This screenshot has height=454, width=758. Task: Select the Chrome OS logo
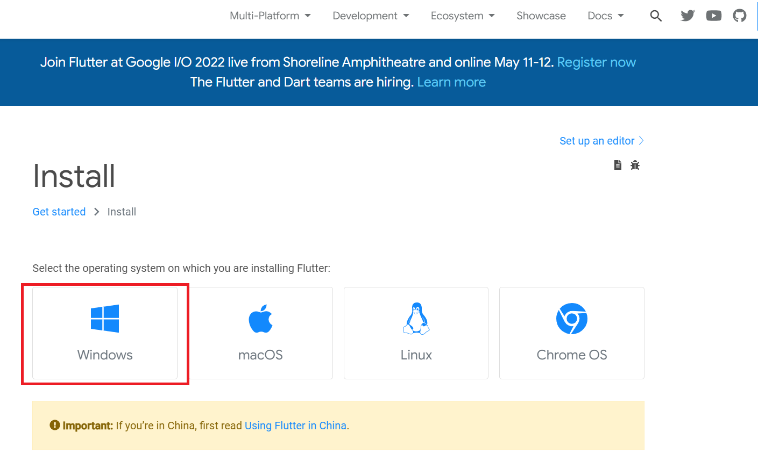[x=572, y=319]
